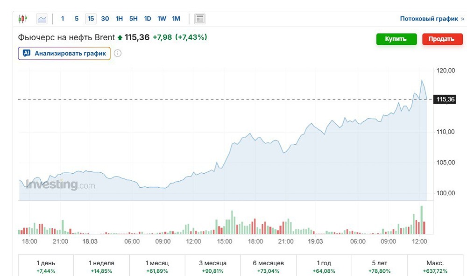
Task: Click the info icon beside Анализировать график
Action: coord(118,53)
